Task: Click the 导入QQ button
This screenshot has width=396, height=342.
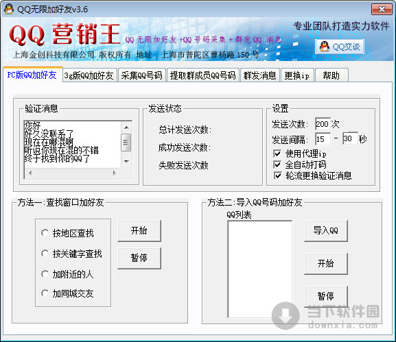Action: point(326,231)
